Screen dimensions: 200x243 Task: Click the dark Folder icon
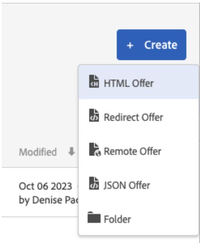tap(94, 217)
